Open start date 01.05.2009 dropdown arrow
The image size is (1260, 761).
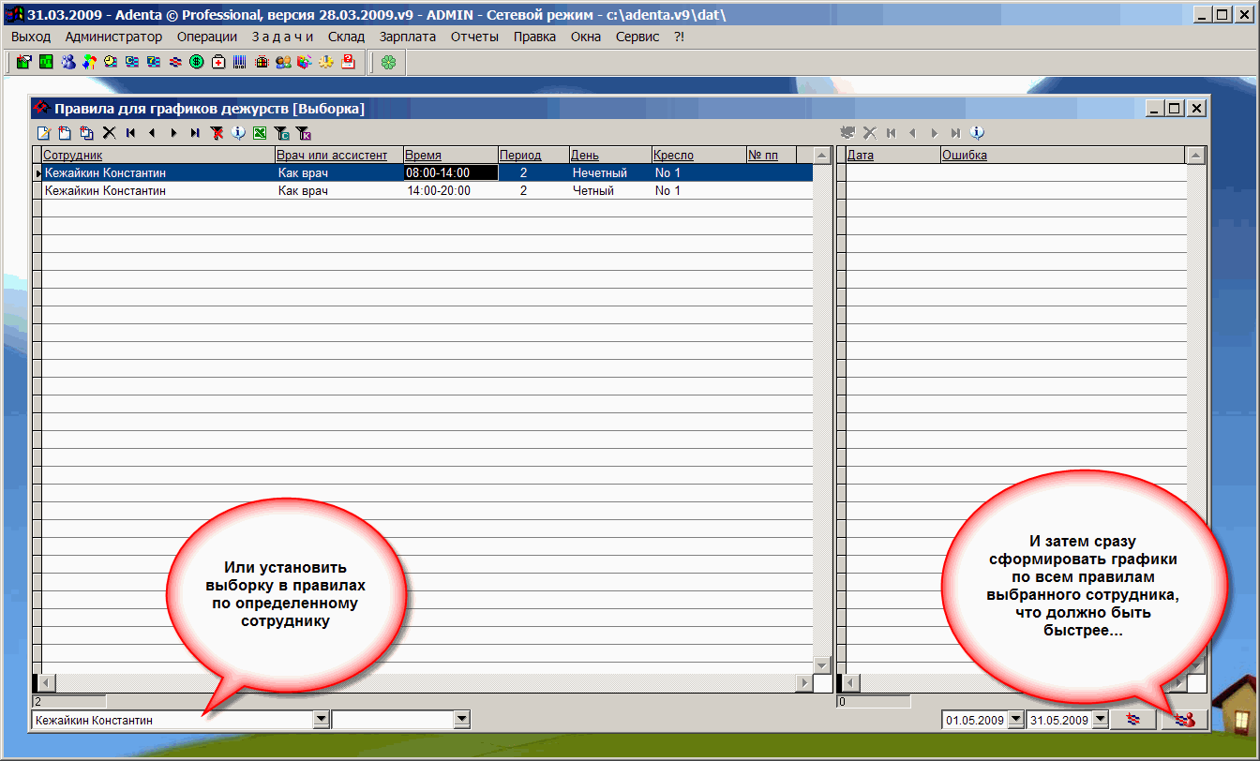click(1014, 720)
